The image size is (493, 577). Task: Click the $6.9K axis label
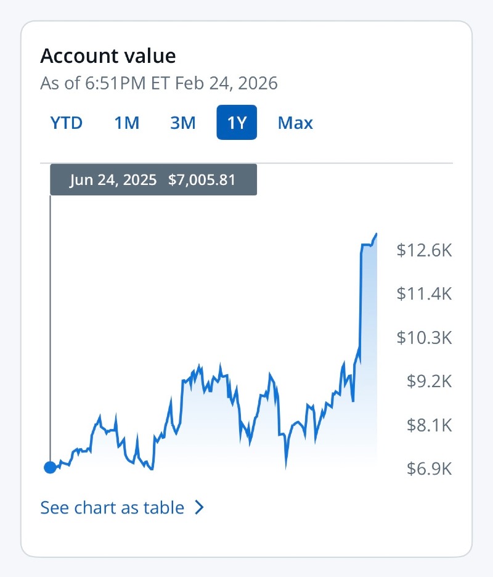[x=429, y=469]
